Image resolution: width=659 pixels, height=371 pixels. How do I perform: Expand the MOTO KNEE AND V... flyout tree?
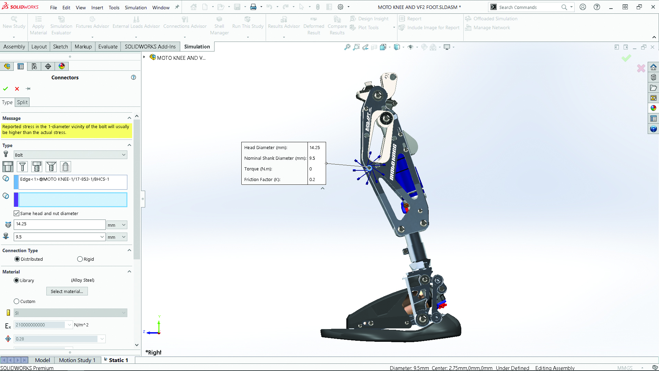pos(144,57)
